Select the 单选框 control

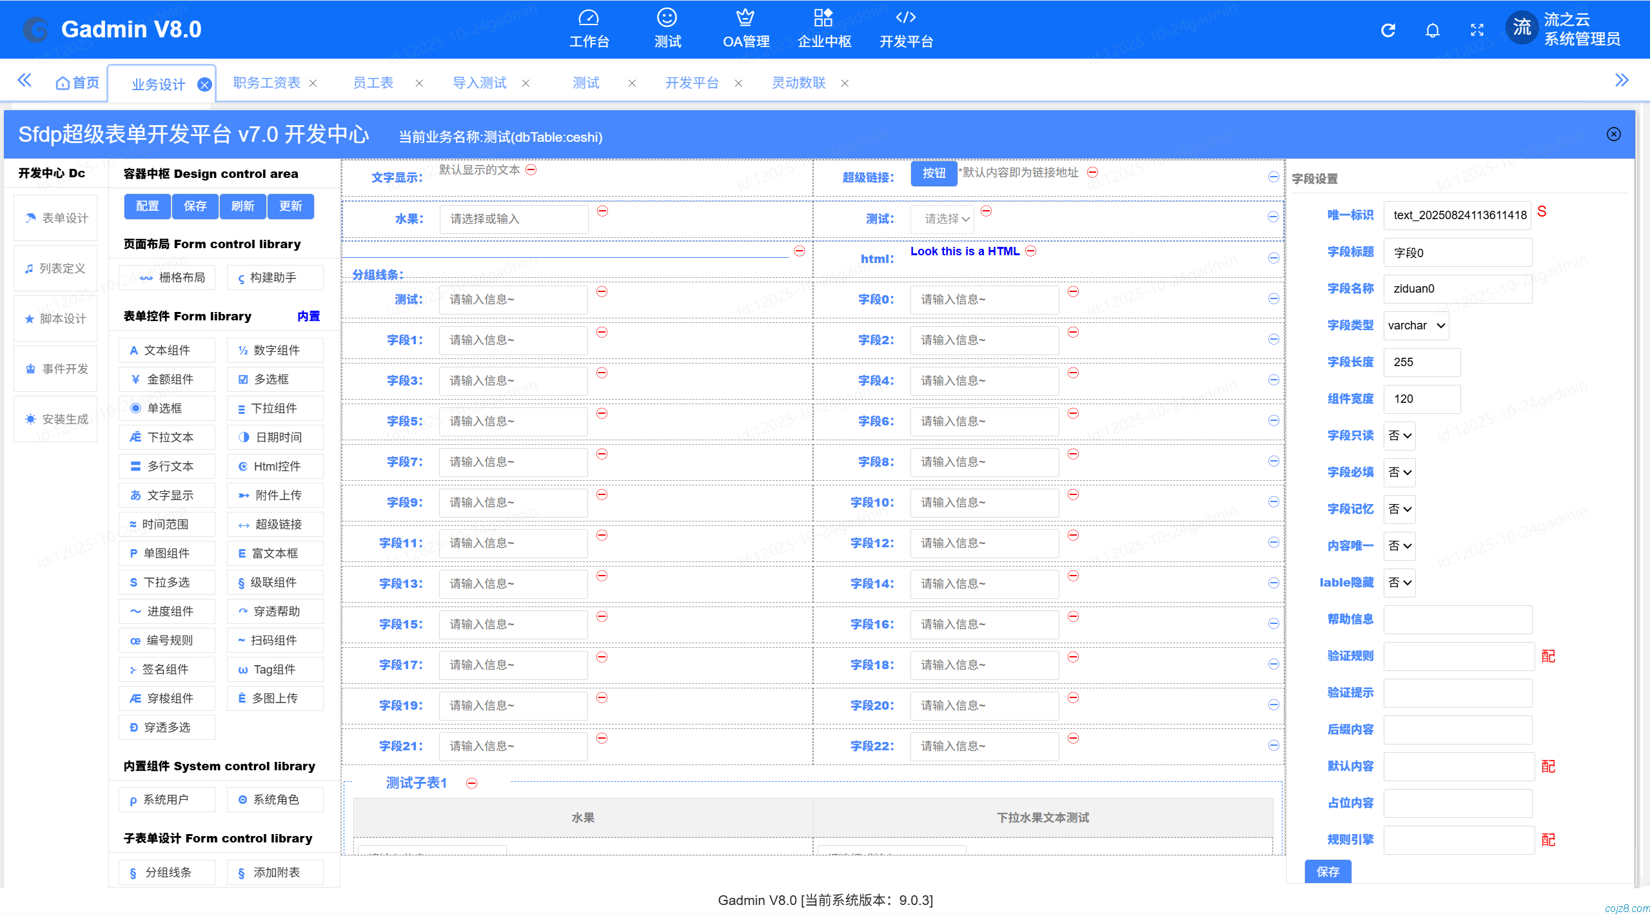coord(166,408)
